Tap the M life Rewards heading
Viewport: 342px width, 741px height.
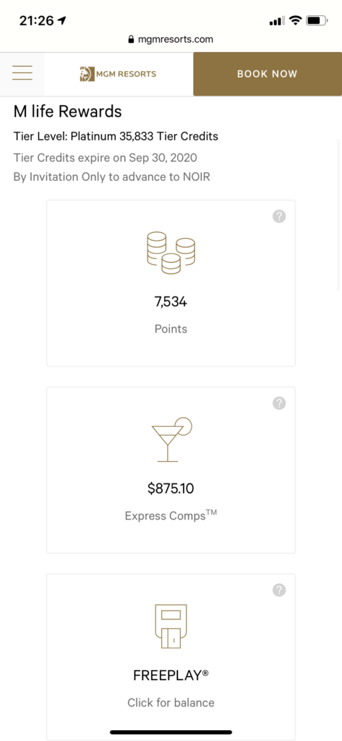tap(67, 111)
